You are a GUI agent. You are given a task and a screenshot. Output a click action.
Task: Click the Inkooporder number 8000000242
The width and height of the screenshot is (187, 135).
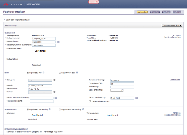[x=38, y=36]
